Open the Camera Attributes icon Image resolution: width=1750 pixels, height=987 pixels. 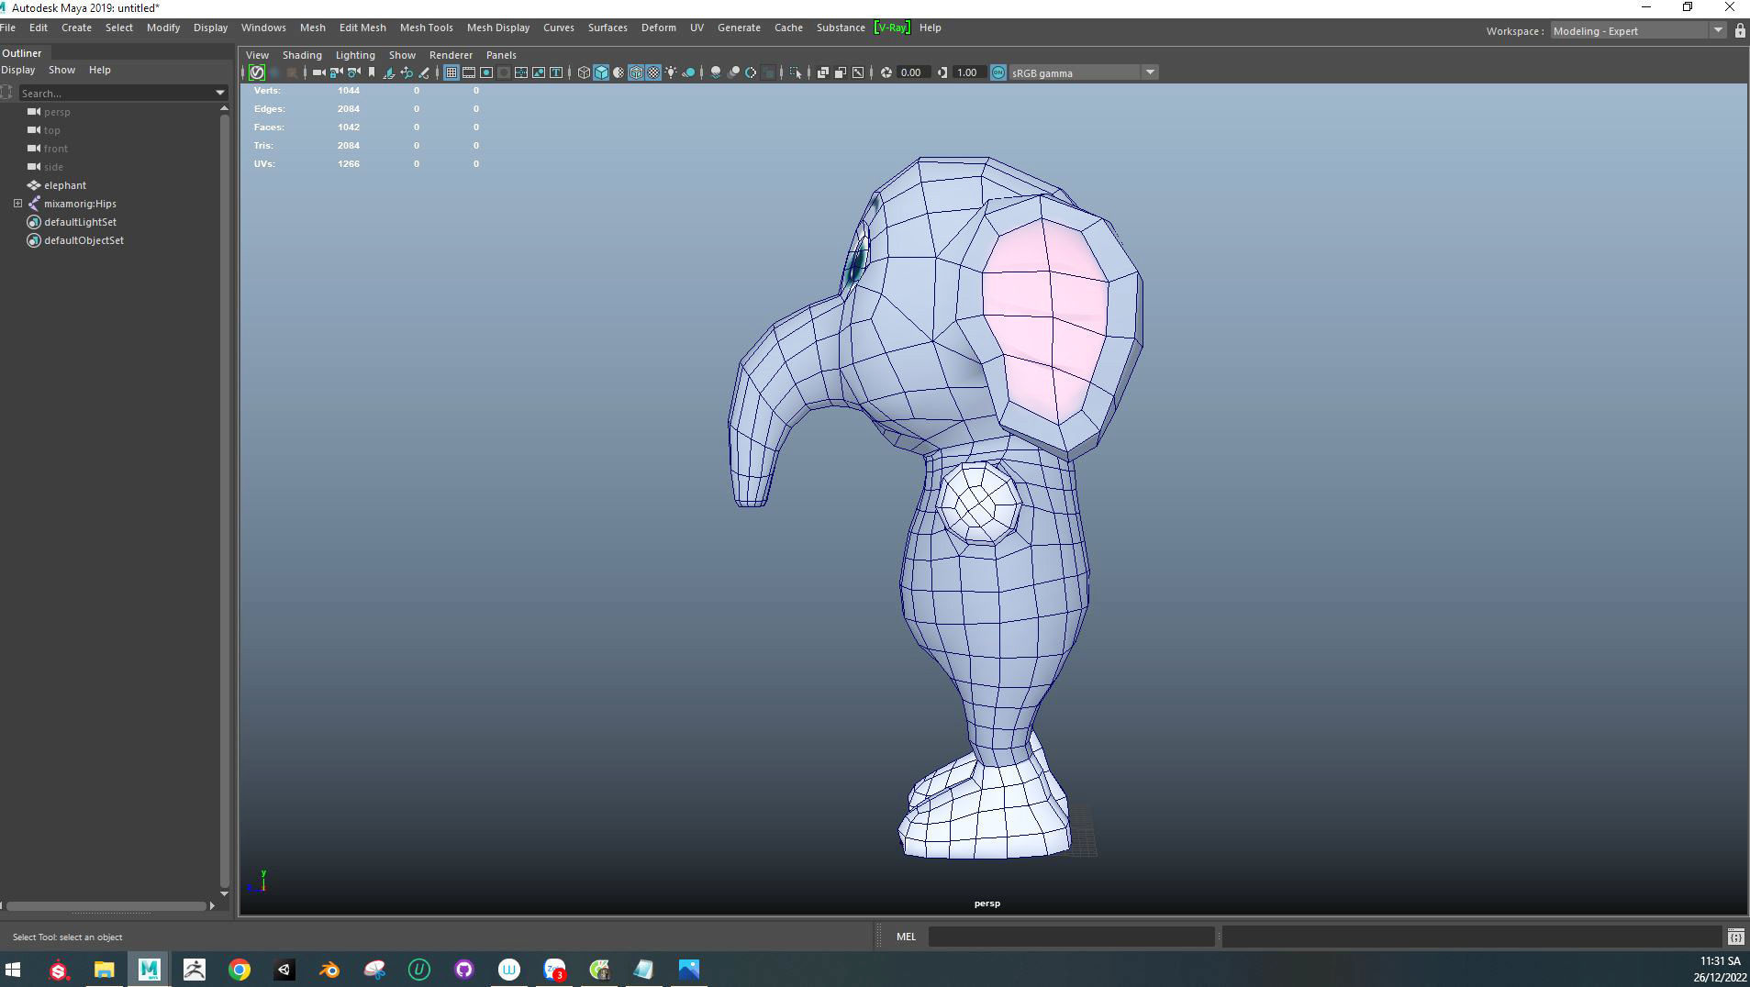353,72
